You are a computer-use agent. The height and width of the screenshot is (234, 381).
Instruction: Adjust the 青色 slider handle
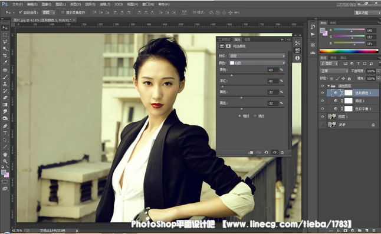pos(232,75)
